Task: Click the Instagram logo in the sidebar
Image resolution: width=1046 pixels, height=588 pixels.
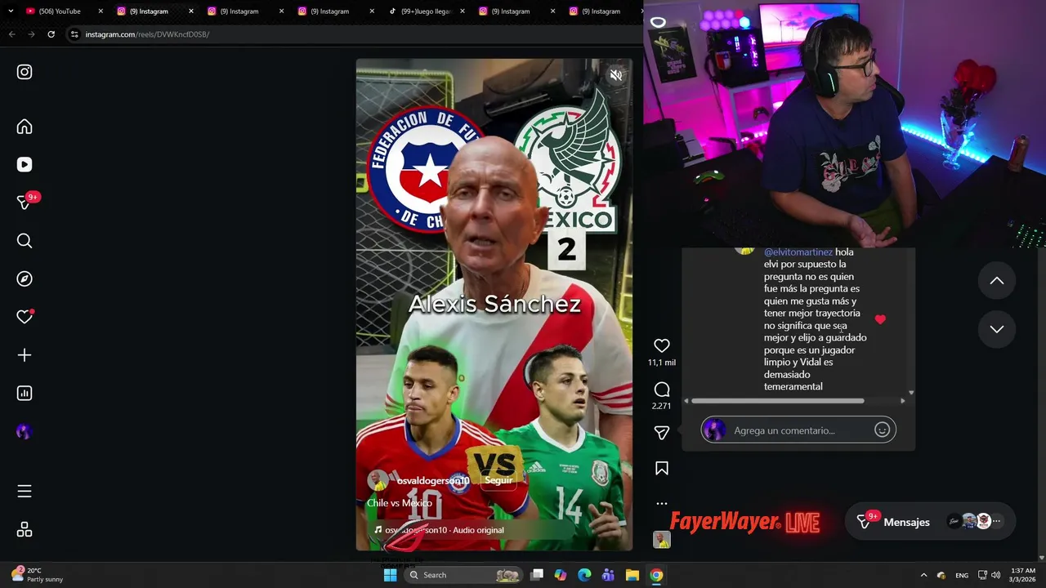Action: [x=25, y=72]
